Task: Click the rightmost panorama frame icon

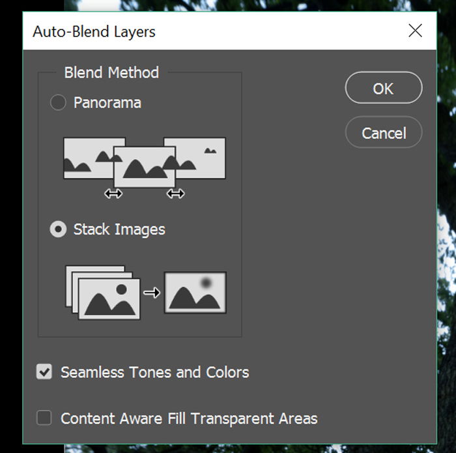Action: 201,158
